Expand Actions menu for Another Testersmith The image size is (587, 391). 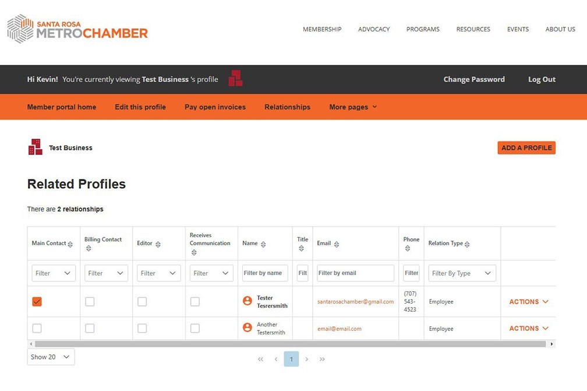click(x=529, y=329)
